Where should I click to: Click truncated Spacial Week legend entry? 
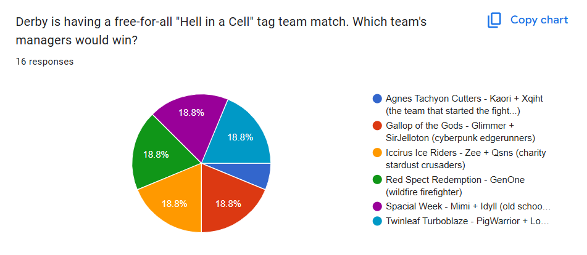pyautogui.click(x=468, y=207)
